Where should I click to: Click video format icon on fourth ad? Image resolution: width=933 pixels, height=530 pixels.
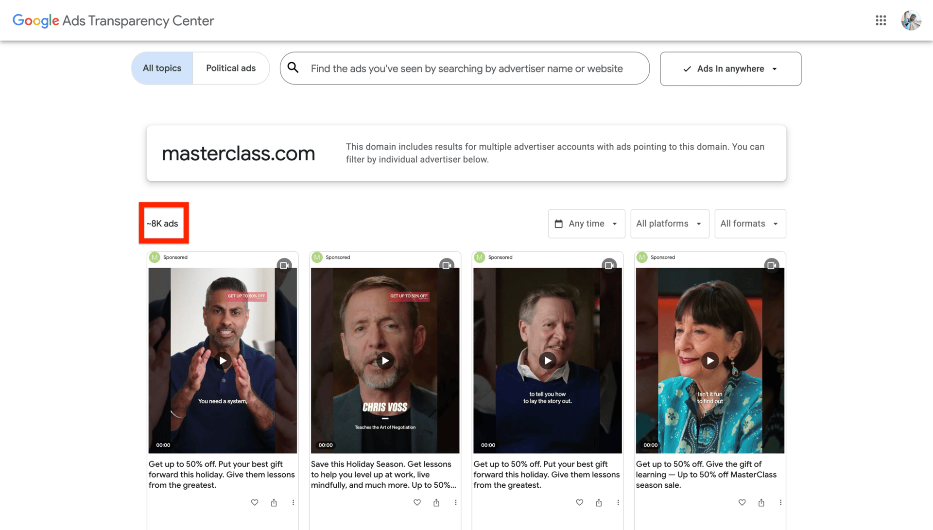click(771, 265)
